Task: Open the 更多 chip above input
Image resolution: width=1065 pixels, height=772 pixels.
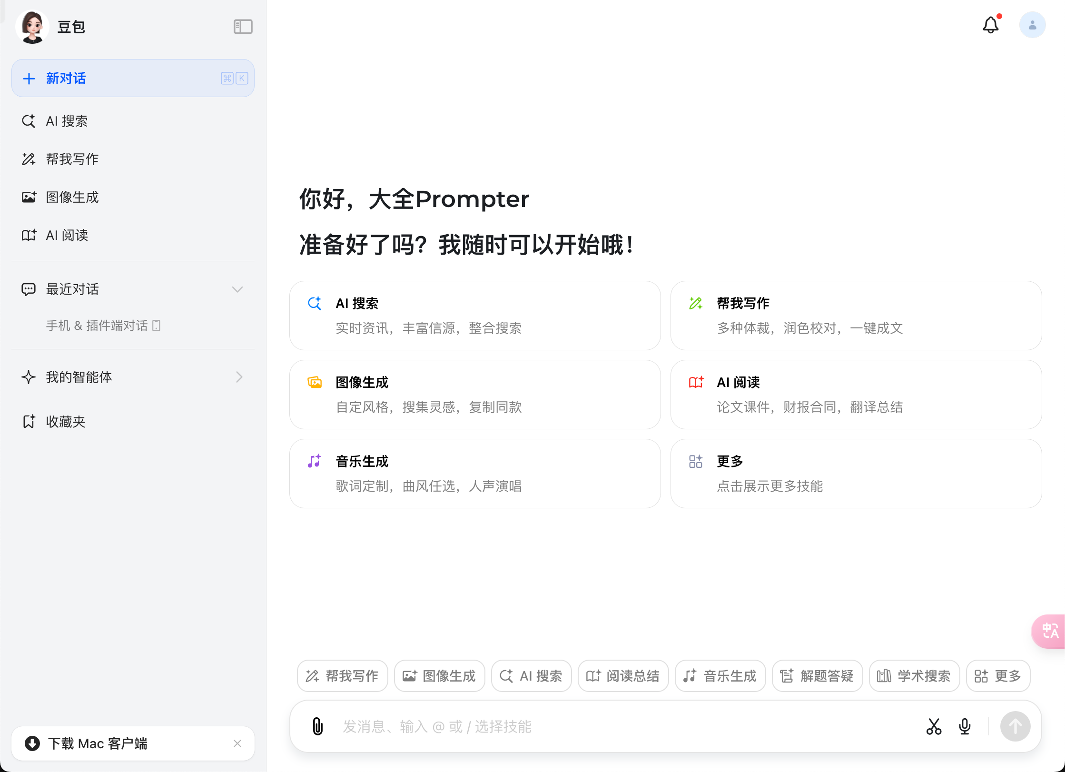Action: click(998, 676)
